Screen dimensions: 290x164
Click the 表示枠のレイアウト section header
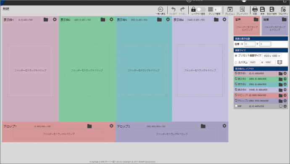[x=261, y=69]
